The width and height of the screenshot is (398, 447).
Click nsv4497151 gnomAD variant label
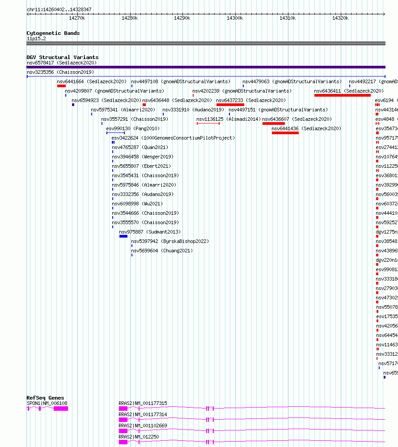click(278, 110)
